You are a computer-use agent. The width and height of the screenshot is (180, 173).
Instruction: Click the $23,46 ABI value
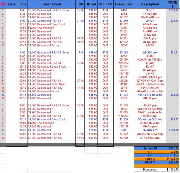pyautogui.click(x=173, y=152)
